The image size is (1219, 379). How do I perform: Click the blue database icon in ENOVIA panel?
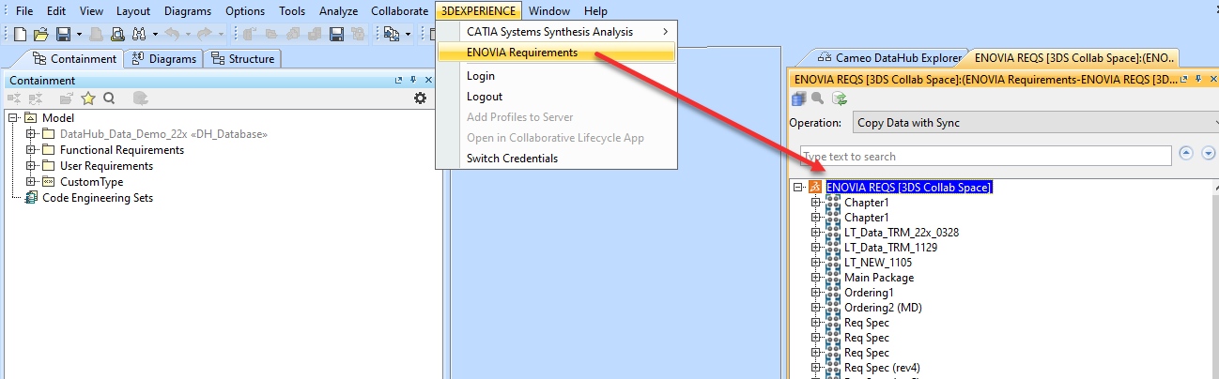799,98
